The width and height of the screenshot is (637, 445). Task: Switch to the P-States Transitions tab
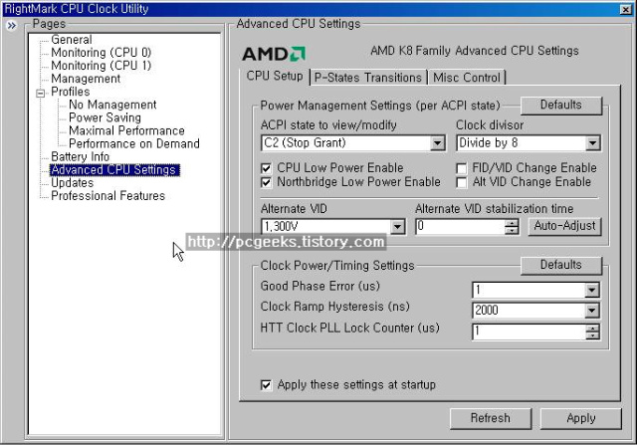click(x=368, y=78)
